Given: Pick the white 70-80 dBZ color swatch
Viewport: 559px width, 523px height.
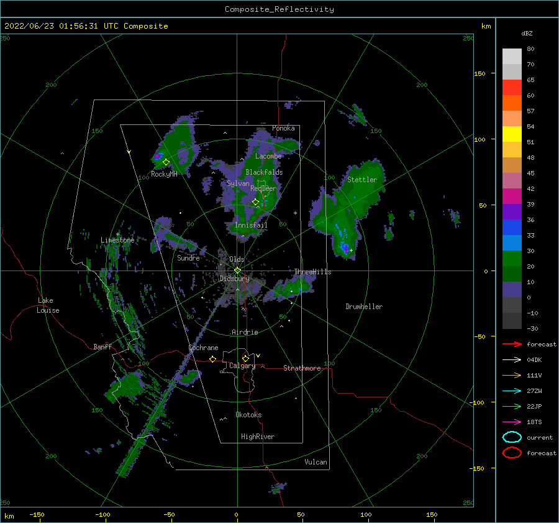Looking at the screenshot, I should (x=512, y=56).
